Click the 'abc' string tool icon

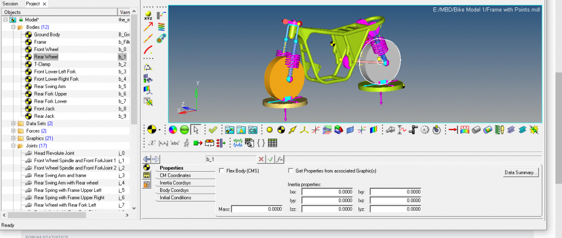[x=175, y=143]
